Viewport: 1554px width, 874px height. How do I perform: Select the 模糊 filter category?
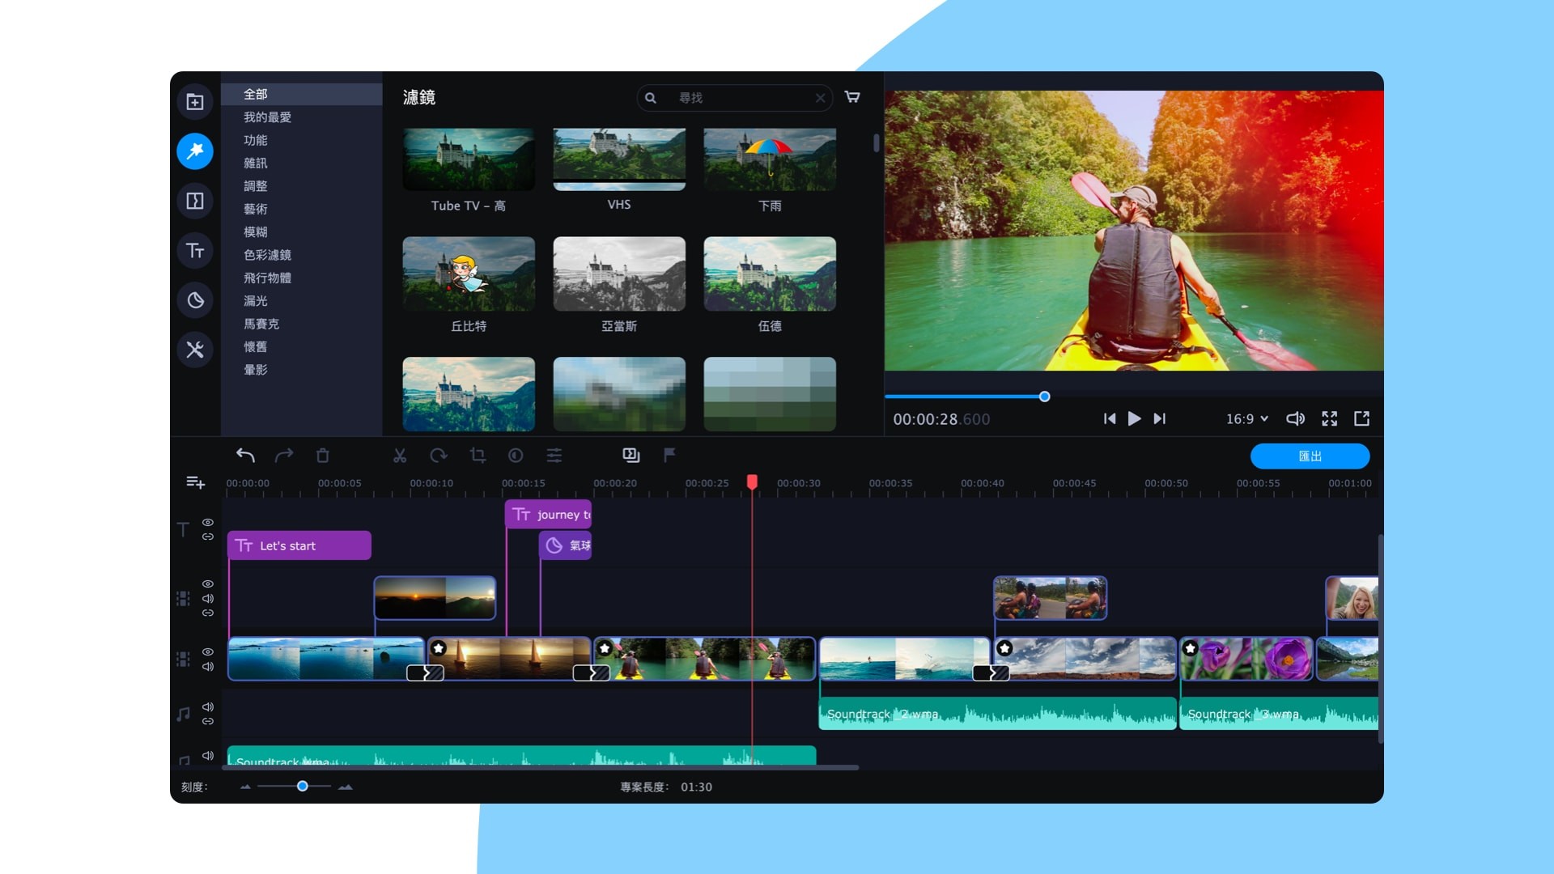tap(256, 232)
